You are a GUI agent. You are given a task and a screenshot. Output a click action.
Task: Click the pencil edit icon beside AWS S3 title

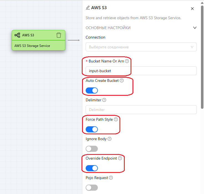[88, 8]
